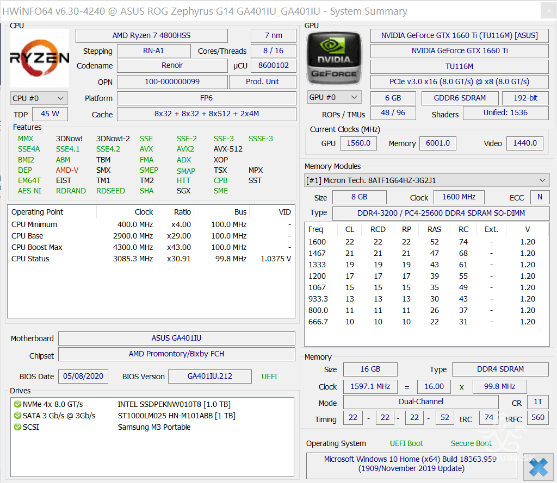The height and width of the screenshot is (483, 557).
Task: Click the AMD-V feature label
Action: (x=67, y=171)
